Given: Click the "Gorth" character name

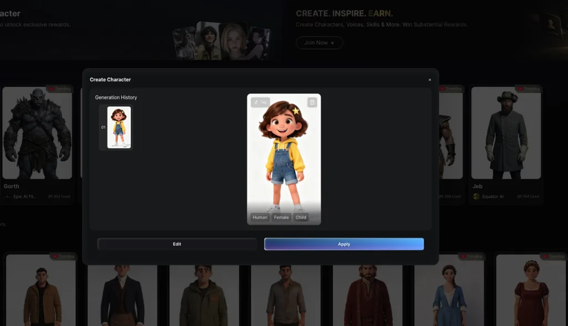Looking at the screenshot, I should click(11, 186).
